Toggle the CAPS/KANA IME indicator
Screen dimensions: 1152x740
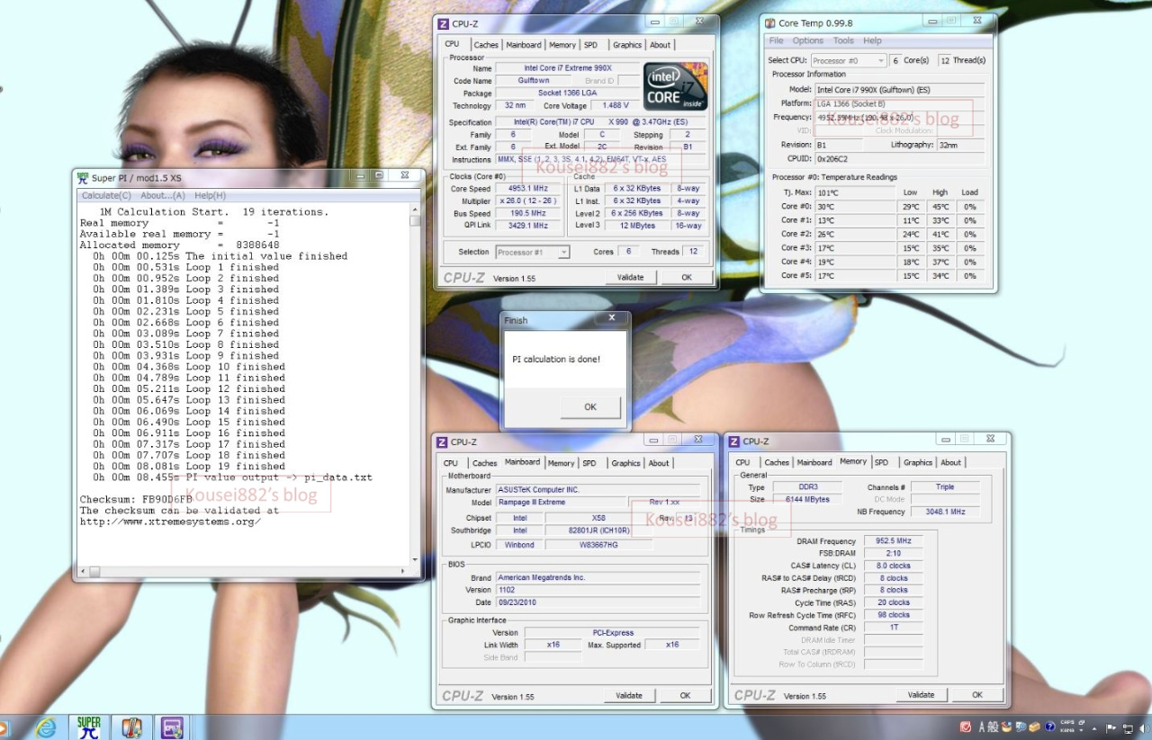(x=1068, y=727)
